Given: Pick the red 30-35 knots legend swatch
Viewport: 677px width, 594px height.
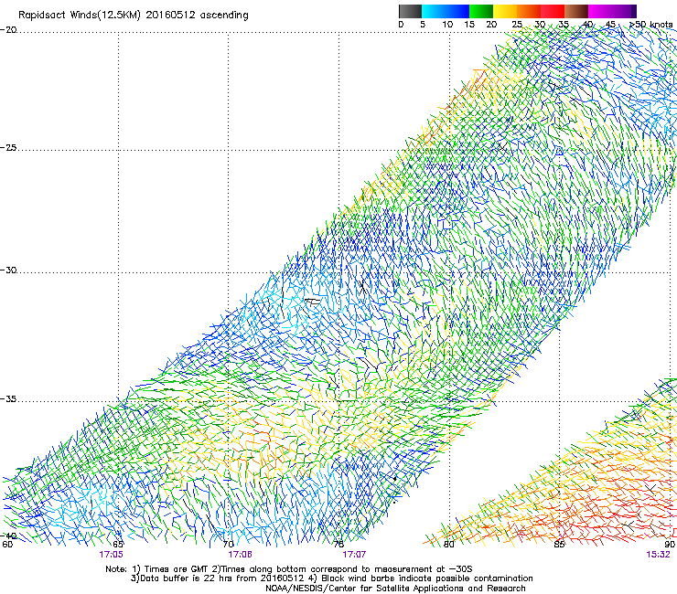Looking at the screenshot, I should coord(553,11).
